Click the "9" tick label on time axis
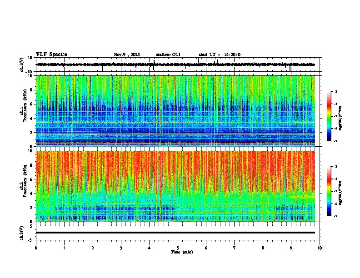Screen dimensions: 360x278 click(291, 248)
